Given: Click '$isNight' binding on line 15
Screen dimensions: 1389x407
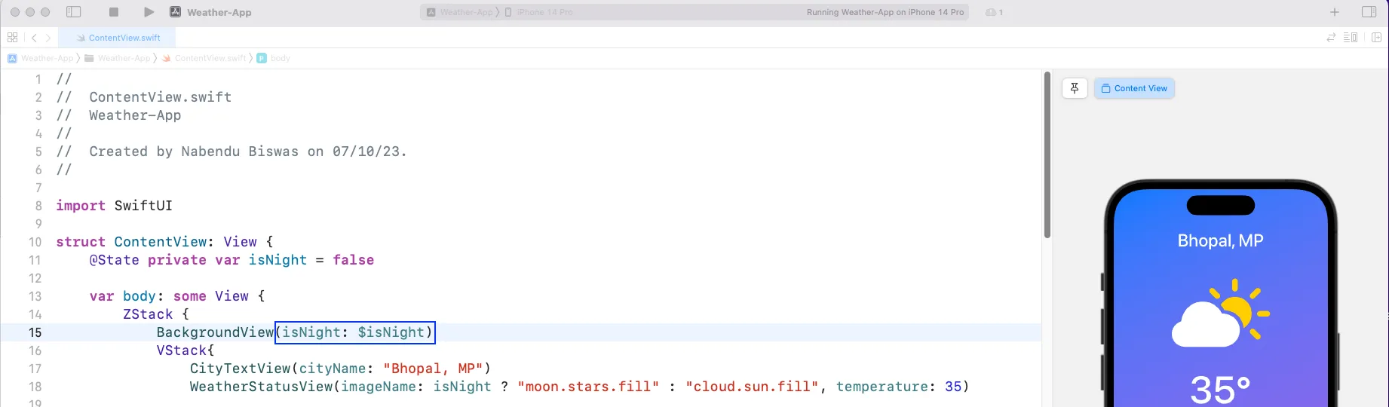Looking at the screenshot, I should tap(391, 332).
